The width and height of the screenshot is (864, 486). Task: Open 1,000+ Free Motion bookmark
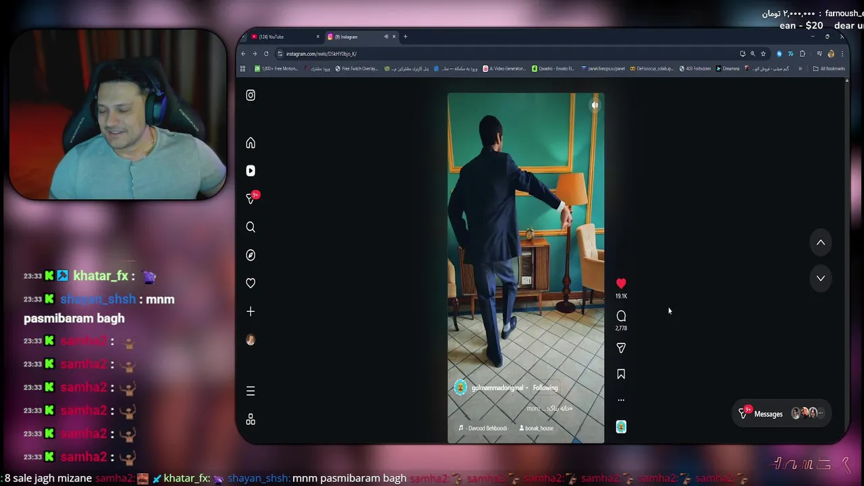coord(276,68)
